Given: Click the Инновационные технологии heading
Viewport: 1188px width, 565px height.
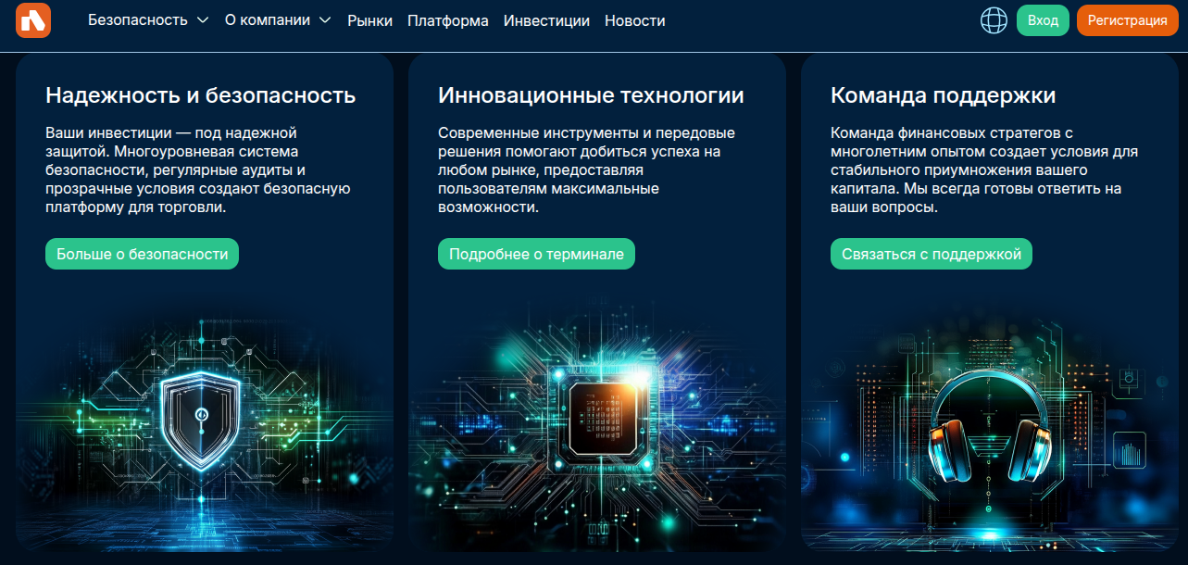Looking at the screenshot, I should point(591,95).
